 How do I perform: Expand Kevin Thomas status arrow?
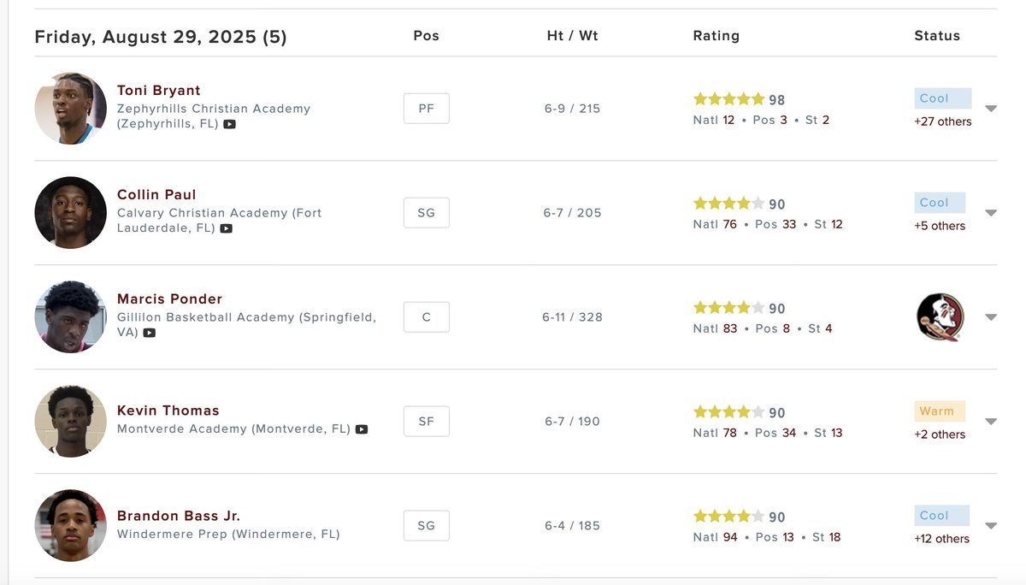click(x=991, y=422)
